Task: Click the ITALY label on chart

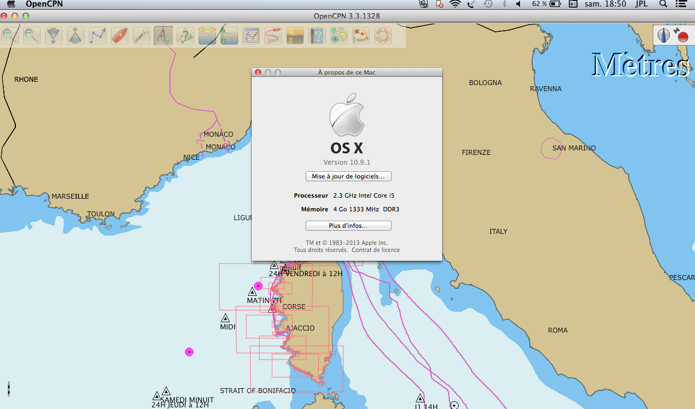Action: click(499, 232)
